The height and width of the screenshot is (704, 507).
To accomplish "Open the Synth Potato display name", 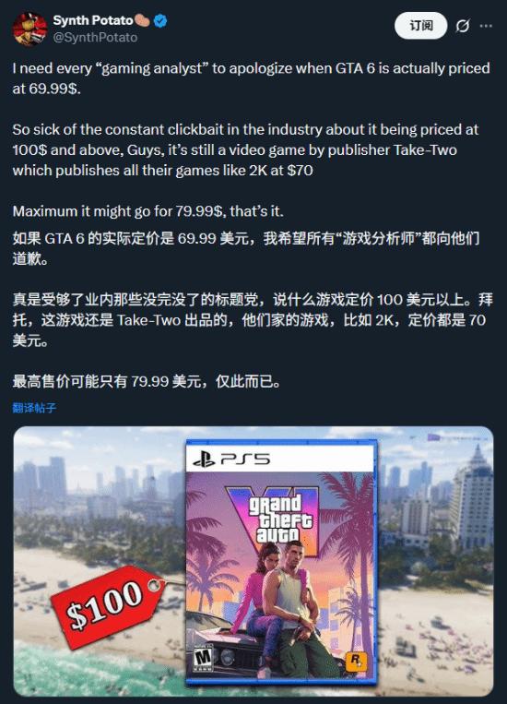I will pyautogui.click(x=93, y=20).
